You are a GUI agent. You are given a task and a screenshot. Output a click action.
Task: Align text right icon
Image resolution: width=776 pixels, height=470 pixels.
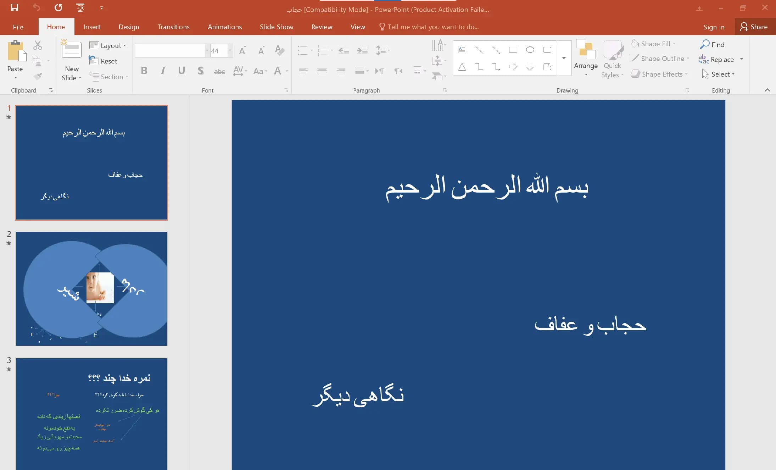[x=341, y=71]
